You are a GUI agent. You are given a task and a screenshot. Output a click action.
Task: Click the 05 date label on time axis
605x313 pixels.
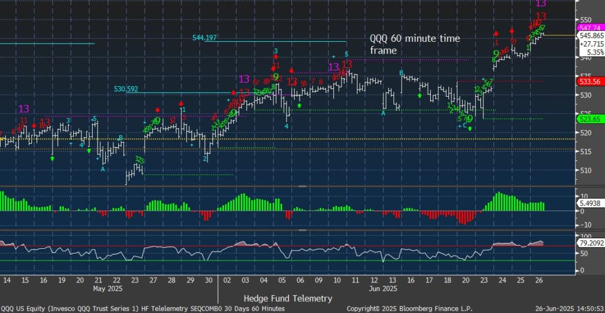(x=282, y=280)
